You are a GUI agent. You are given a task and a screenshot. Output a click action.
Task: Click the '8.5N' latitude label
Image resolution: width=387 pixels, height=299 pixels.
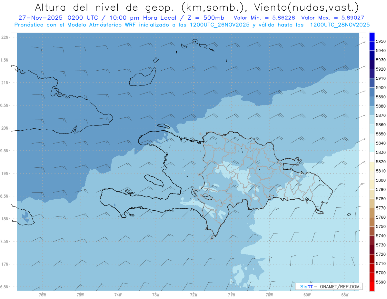pyautogui.click(x=5, y=196)
